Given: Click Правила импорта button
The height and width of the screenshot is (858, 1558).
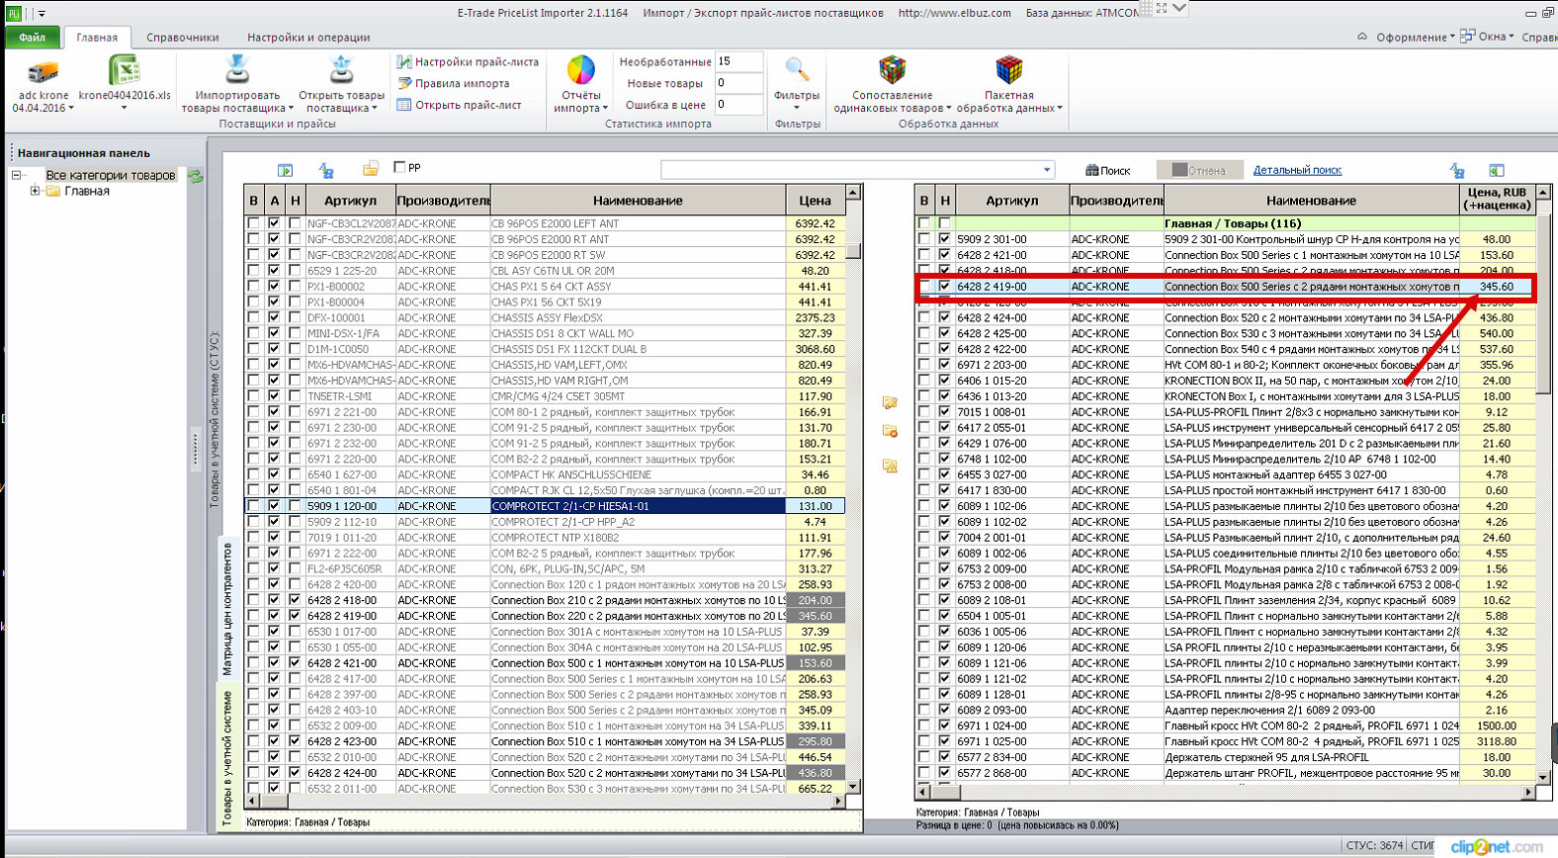Looking at the screenshot, I should pos(454,83).
